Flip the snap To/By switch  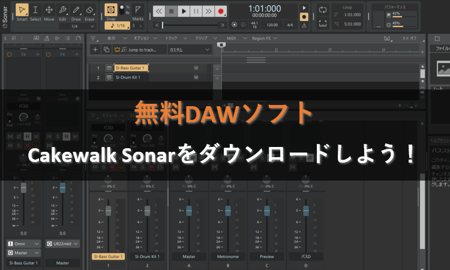coord(122,10)
